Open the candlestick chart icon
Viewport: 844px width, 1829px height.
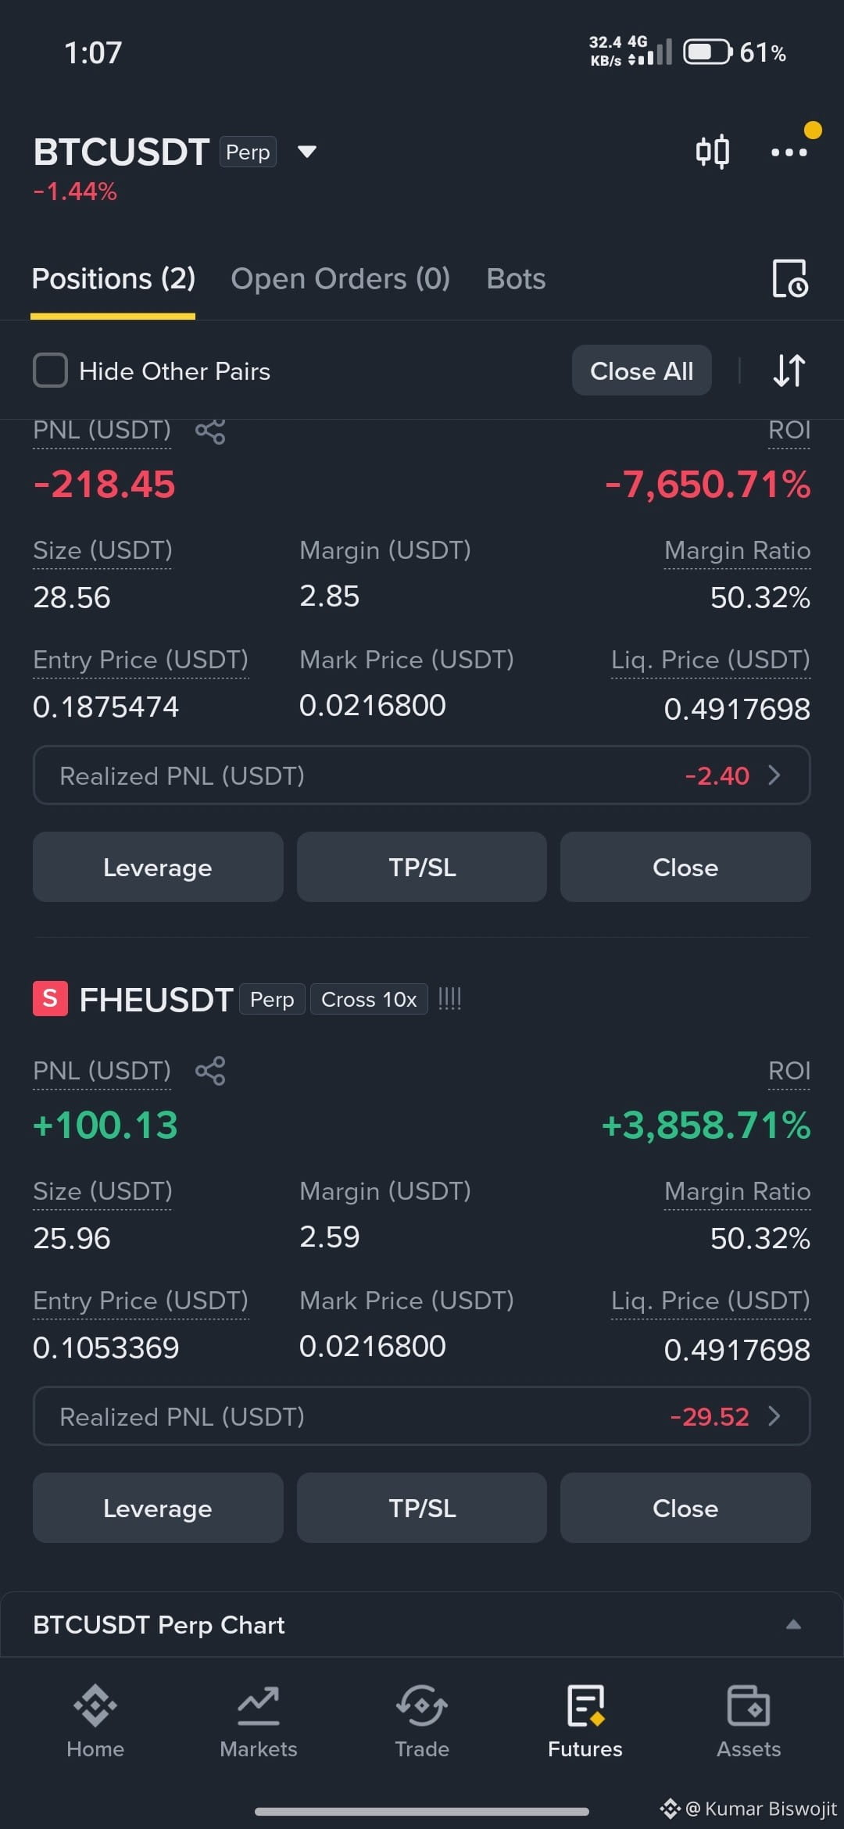712,152
